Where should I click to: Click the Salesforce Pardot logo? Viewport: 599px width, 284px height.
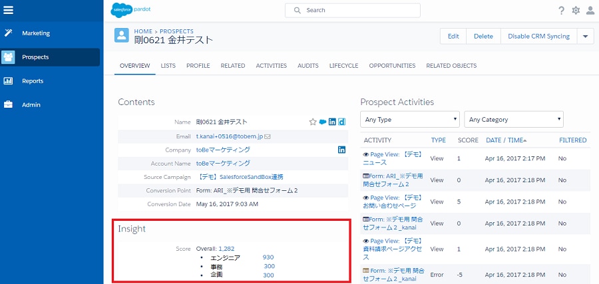click(130, 10)
